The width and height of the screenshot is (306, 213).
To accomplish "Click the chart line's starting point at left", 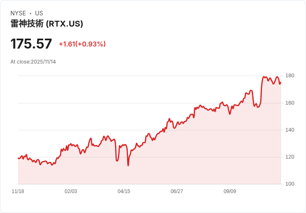I will point(18,158).
